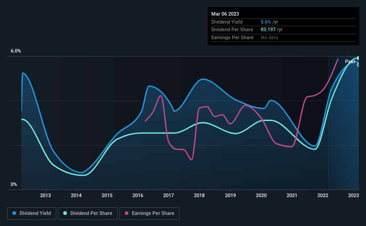Image resolution: width=366 pixels, height=226 pixels.
Task: Click the Dividend Per Share label in tooltip
Action: [232, 30]
